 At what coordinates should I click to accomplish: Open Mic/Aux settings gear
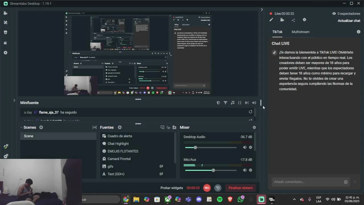[x=251, y=170]
